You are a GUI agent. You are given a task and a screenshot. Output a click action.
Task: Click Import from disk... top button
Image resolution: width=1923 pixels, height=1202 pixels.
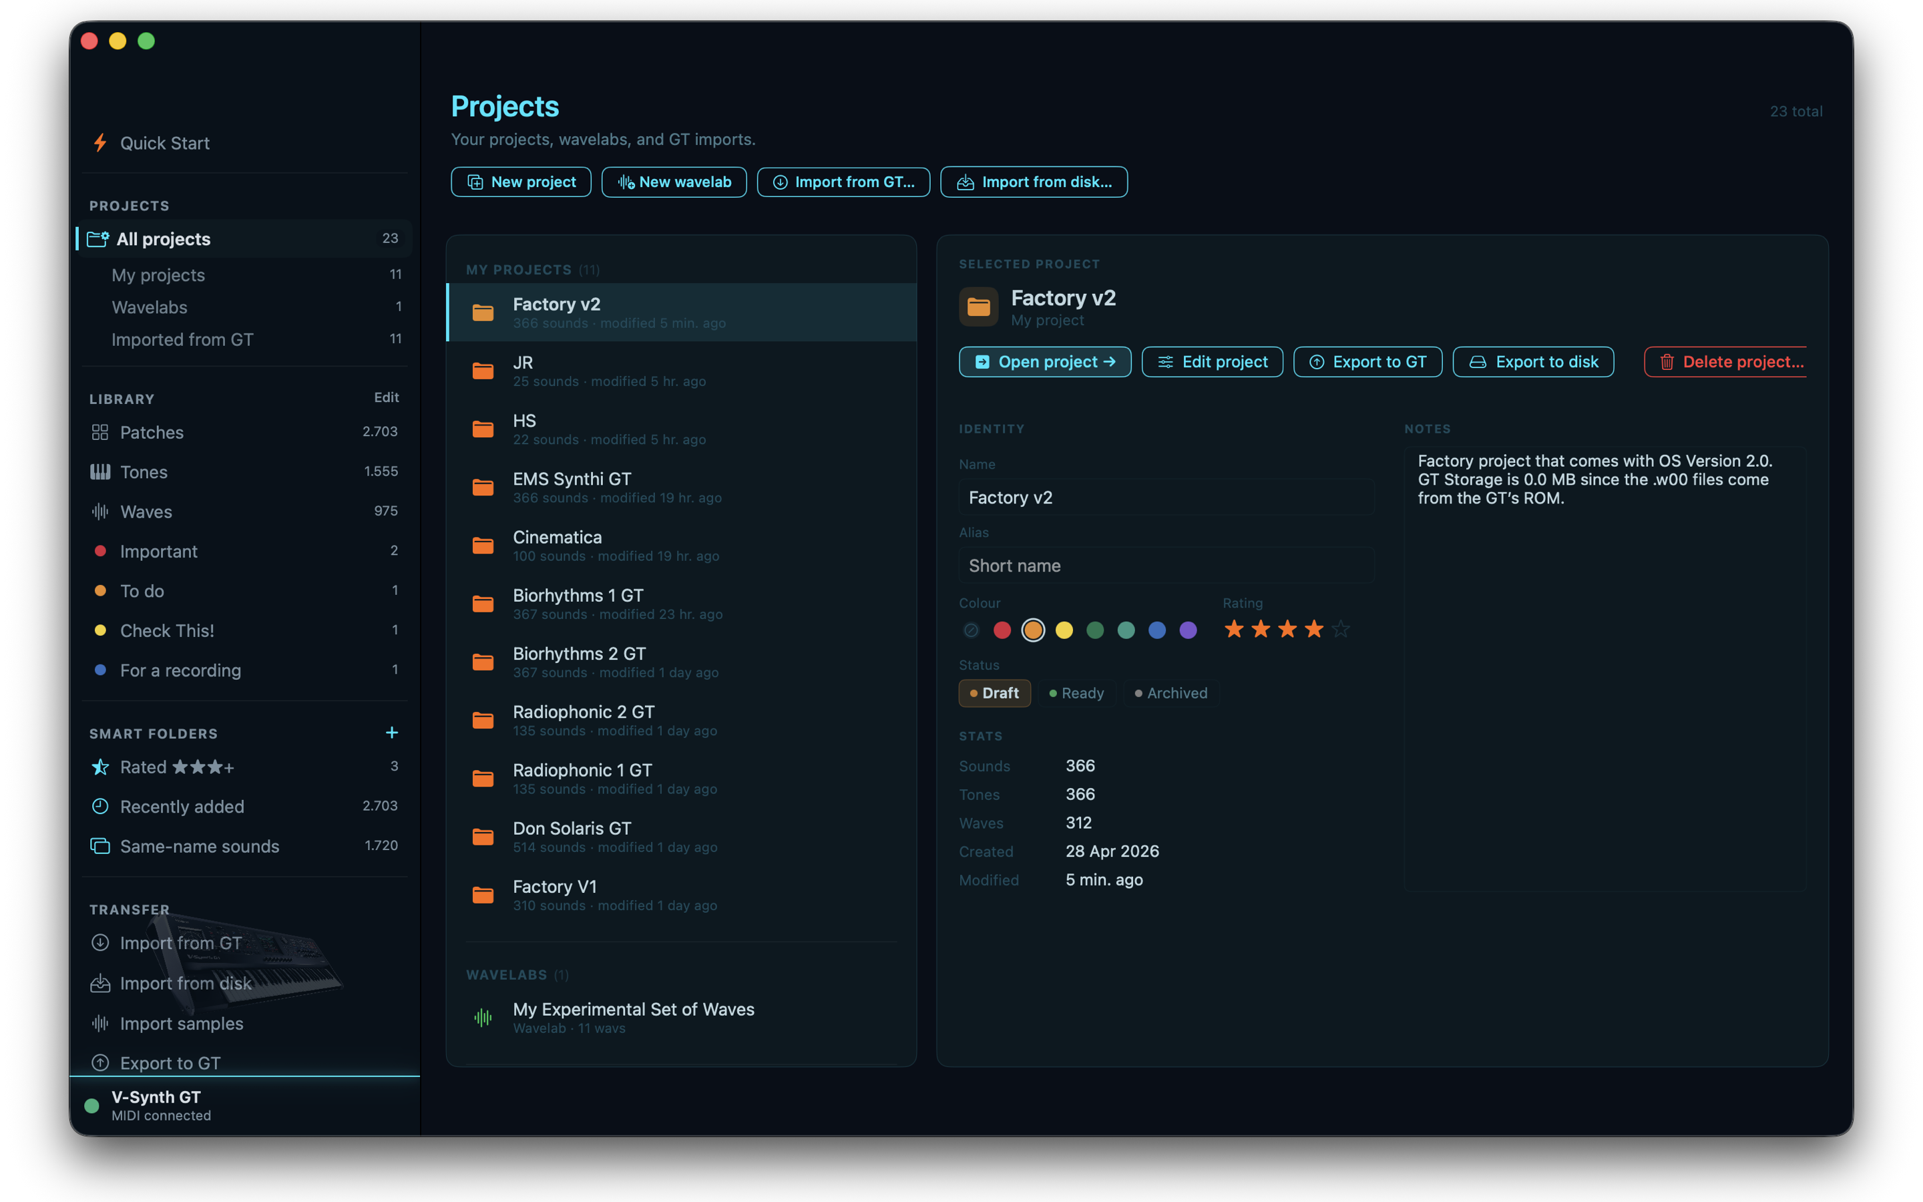1034,182
